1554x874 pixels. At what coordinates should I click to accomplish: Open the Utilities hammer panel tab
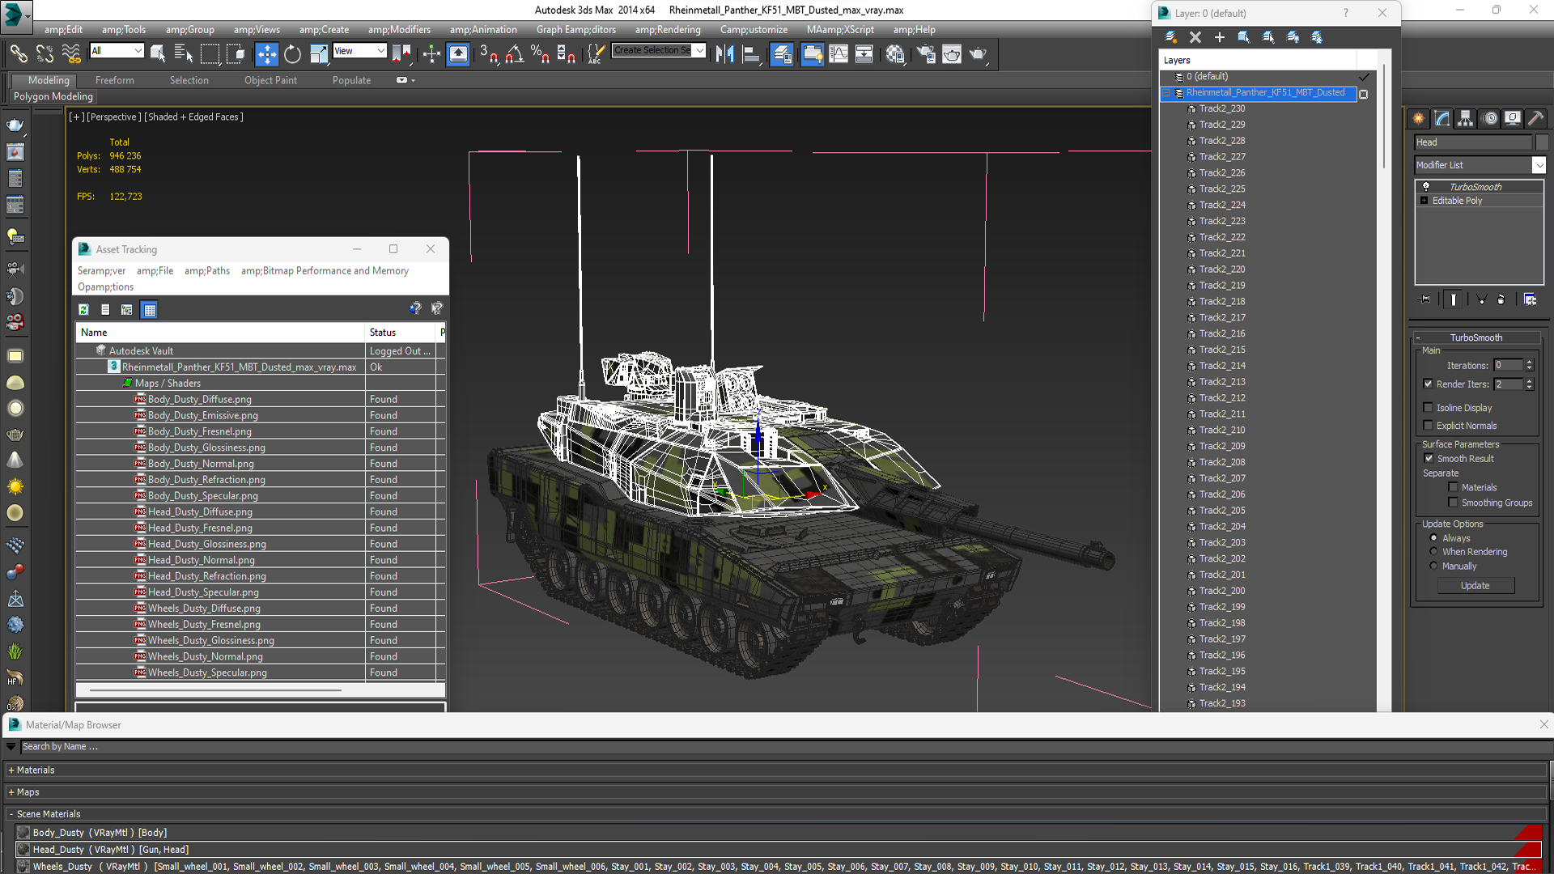click(1535, 118)
